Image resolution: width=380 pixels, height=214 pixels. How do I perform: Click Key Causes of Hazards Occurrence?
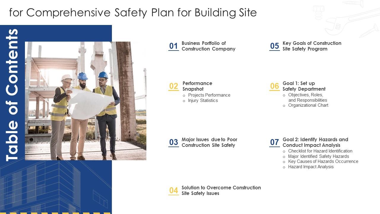coord(323,161)
